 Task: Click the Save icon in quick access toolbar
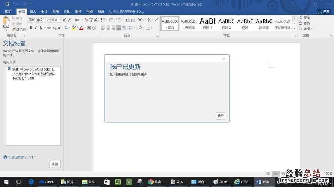tap(7, 3)
